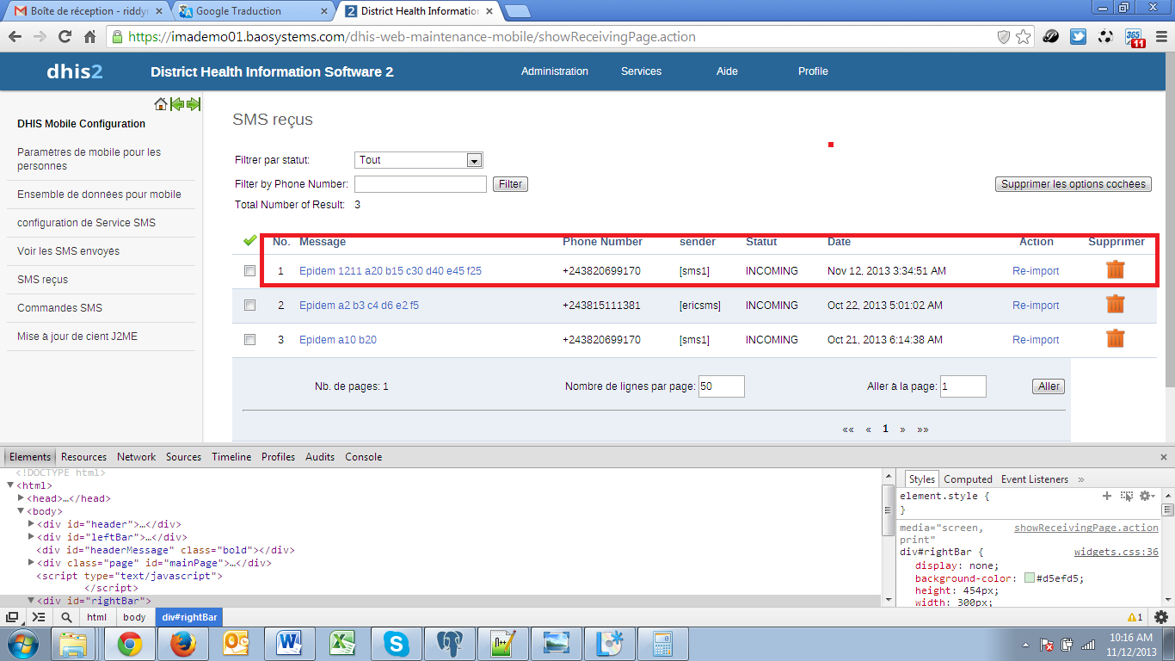Click Re-import link for first message
1175x661 pixels.
[x=1036, y=271]
